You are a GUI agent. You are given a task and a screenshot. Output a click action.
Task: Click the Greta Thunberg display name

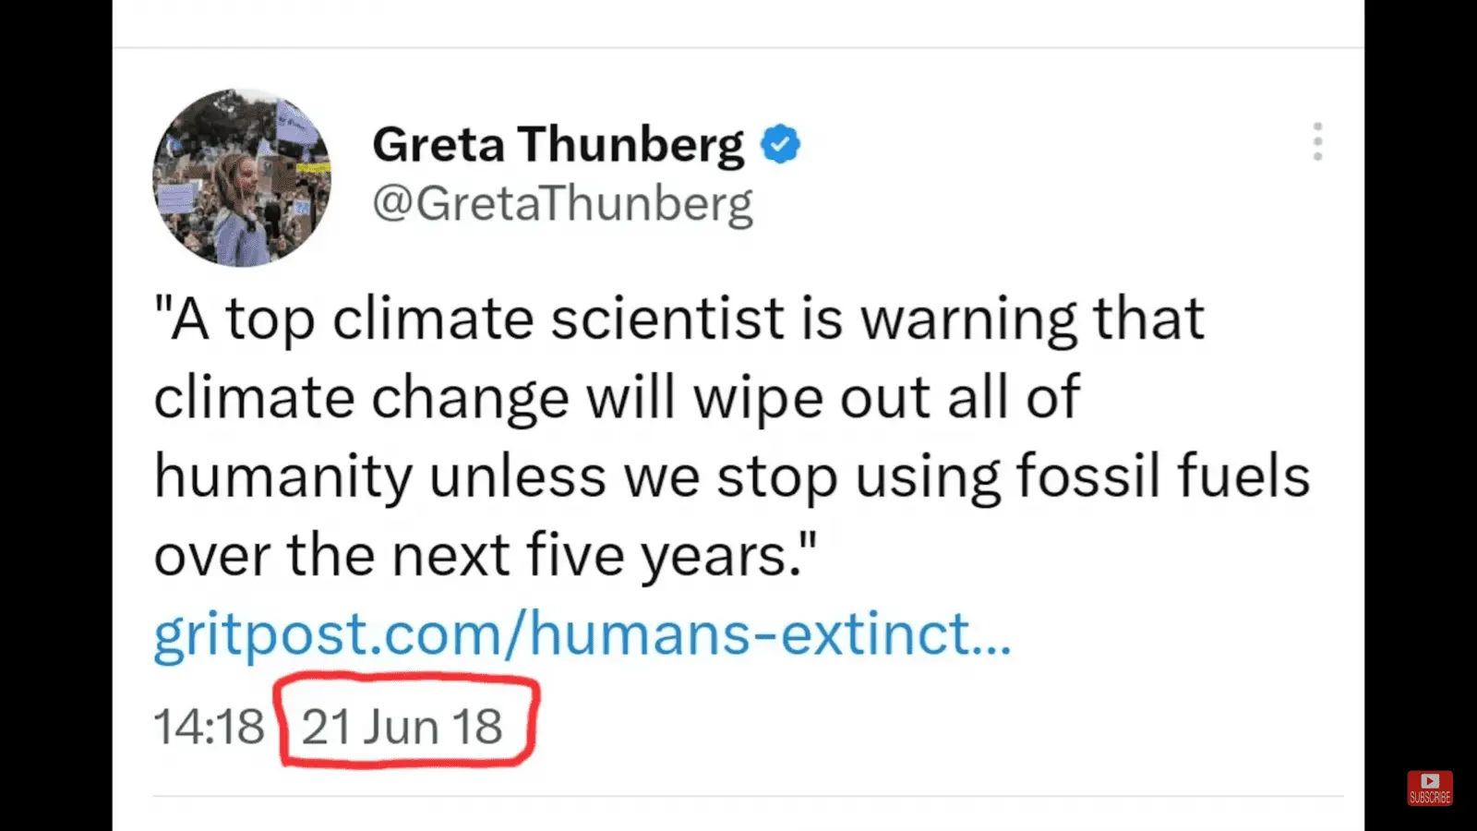coord(558,145)
